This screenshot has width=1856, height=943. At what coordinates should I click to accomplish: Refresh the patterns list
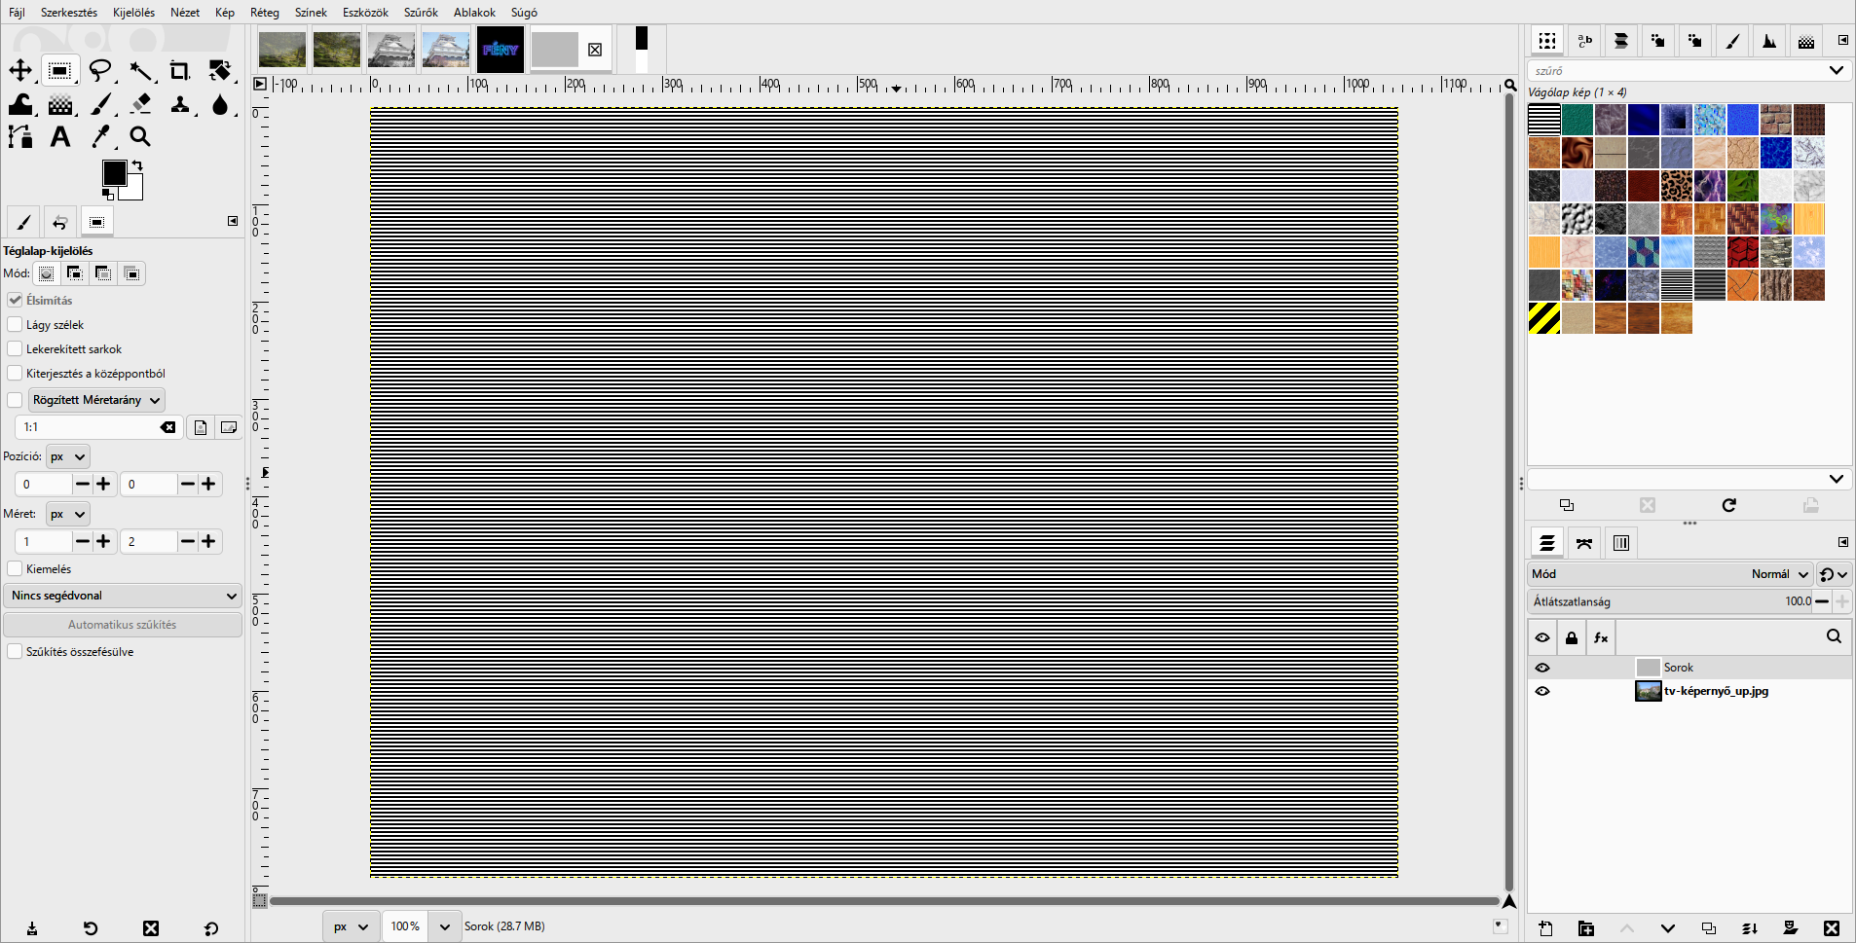(x=1729, y=505)
